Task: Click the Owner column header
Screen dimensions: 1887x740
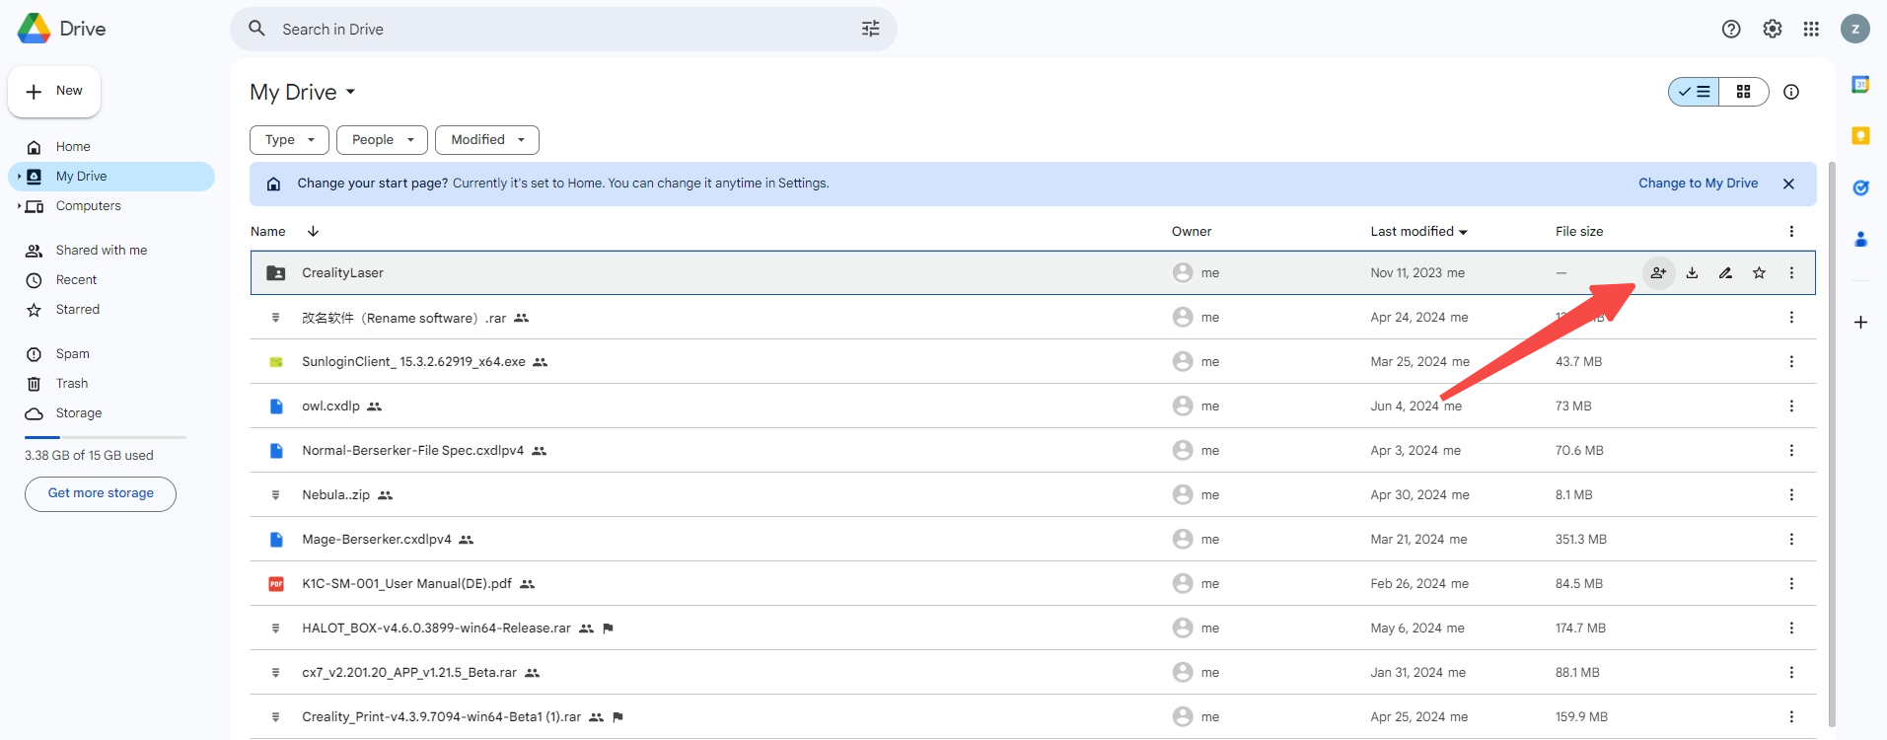Action: click(1192, 231)
